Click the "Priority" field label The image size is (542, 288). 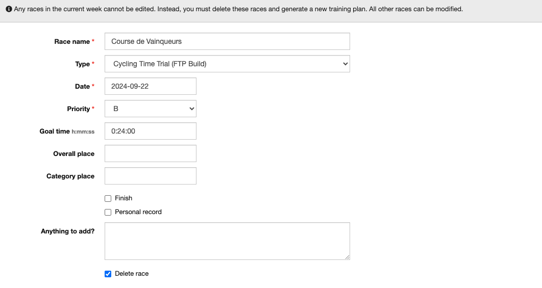[79, 109]
